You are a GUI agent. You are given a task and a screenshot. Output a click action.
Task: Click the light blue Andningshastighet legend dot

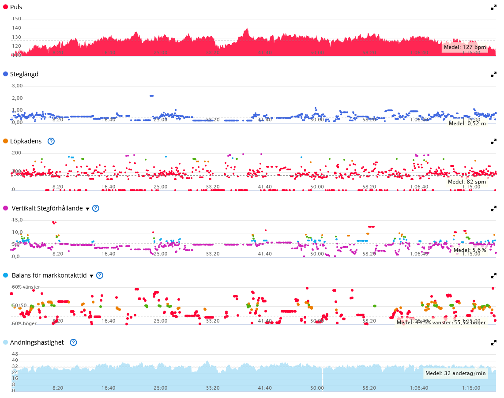point(5,342)
